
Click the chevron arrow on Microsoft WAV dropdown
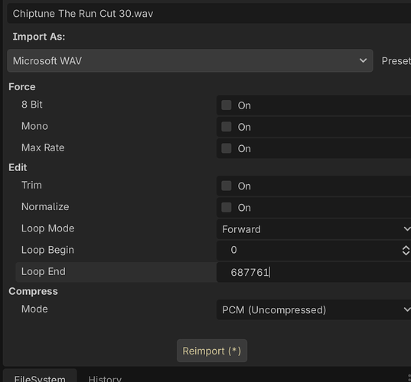363,60
